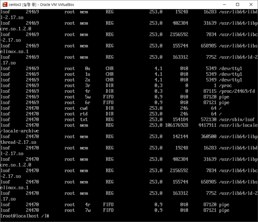The image size is (258, 222).
Task: Select the '0u' file descriptor entry
Action: click(87, 69)
